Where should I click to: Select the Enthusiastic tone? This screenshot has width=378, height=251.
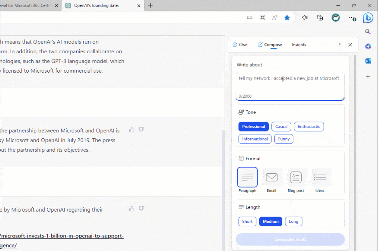[309, 126]
